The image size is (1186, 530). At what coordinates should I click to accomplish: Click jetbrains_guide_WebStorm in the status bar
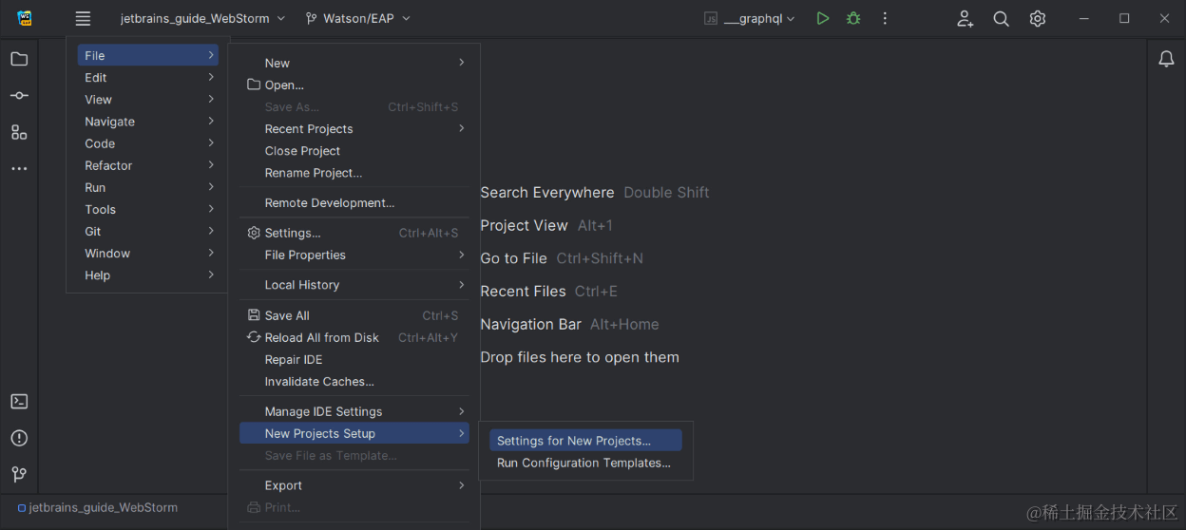pos(104,508)
